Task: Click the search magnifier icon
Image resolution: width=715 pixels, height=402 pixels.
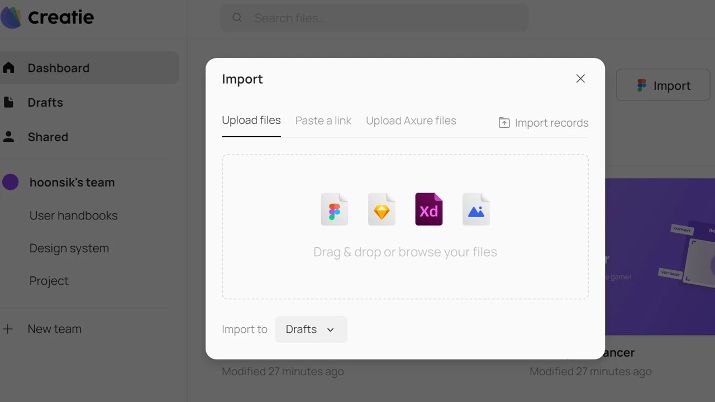Action: coord(237,18)
